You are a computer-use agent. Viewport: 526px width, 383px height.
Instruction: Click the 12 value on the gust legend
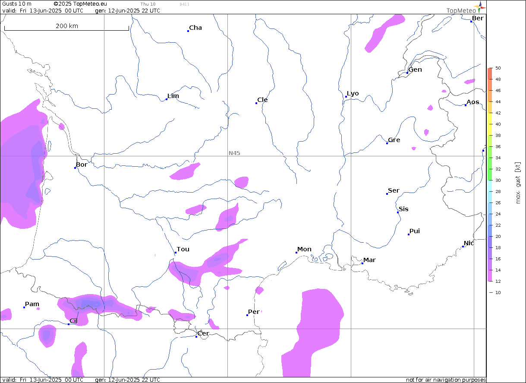click(x=498, y=282)
